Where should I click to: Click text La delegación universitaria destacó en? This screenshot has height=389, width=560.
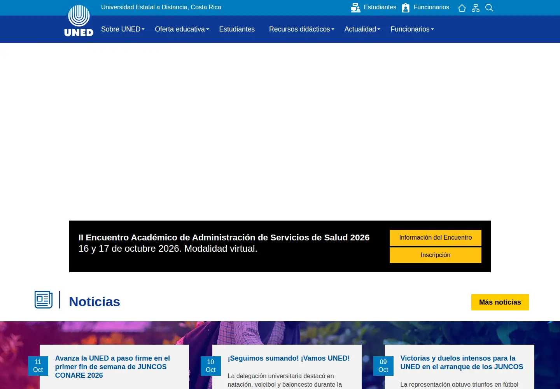click(281, 376)
